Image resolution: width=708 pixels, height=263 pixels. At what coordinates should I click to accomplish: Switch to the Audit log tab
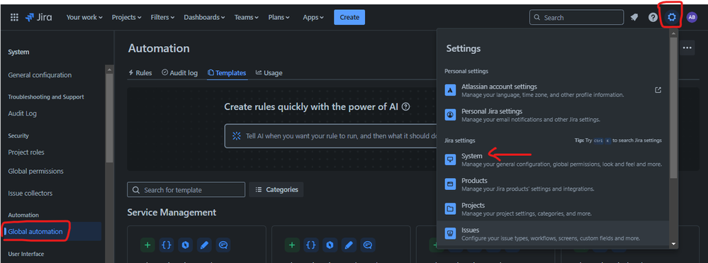click(x=180, y=73)
